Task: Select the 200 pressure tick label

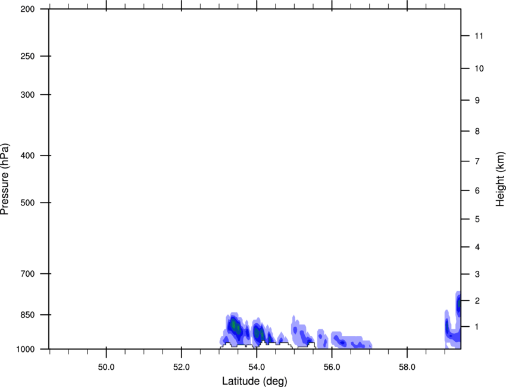Action: [x=27, y=10]
